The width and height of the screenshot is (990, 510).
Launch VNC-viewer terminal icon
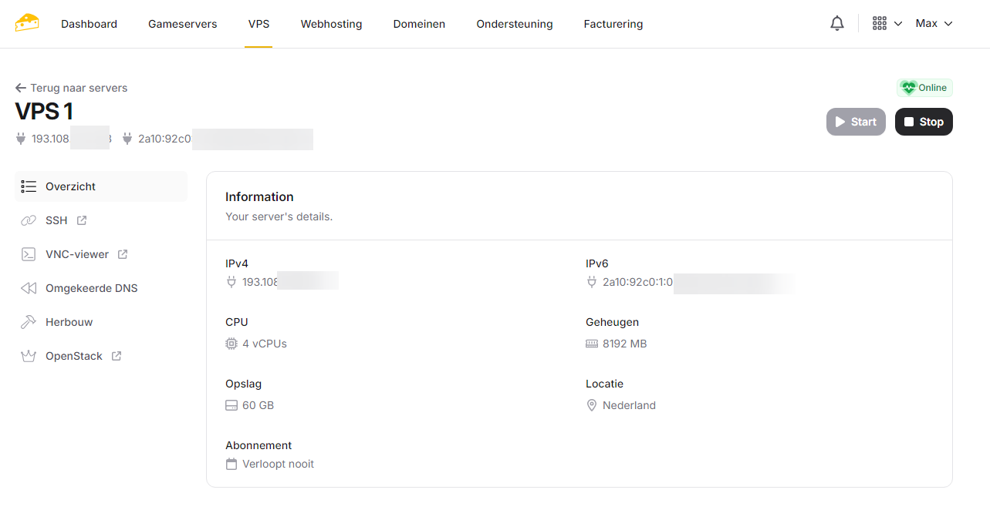(x=29, y=254)
